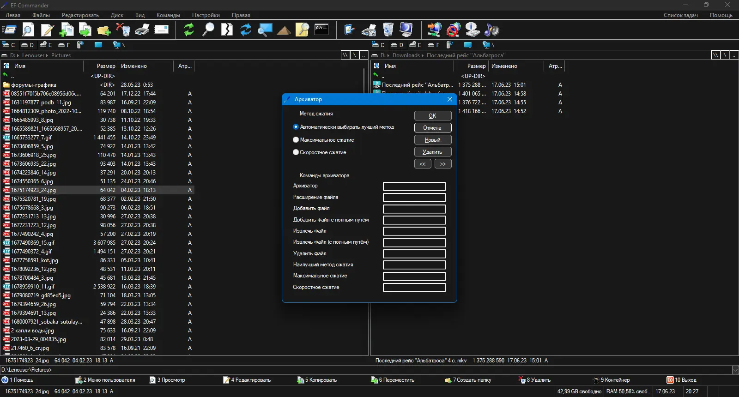
Task: Select drive E in the left panel
Action: tap(46, 45)
